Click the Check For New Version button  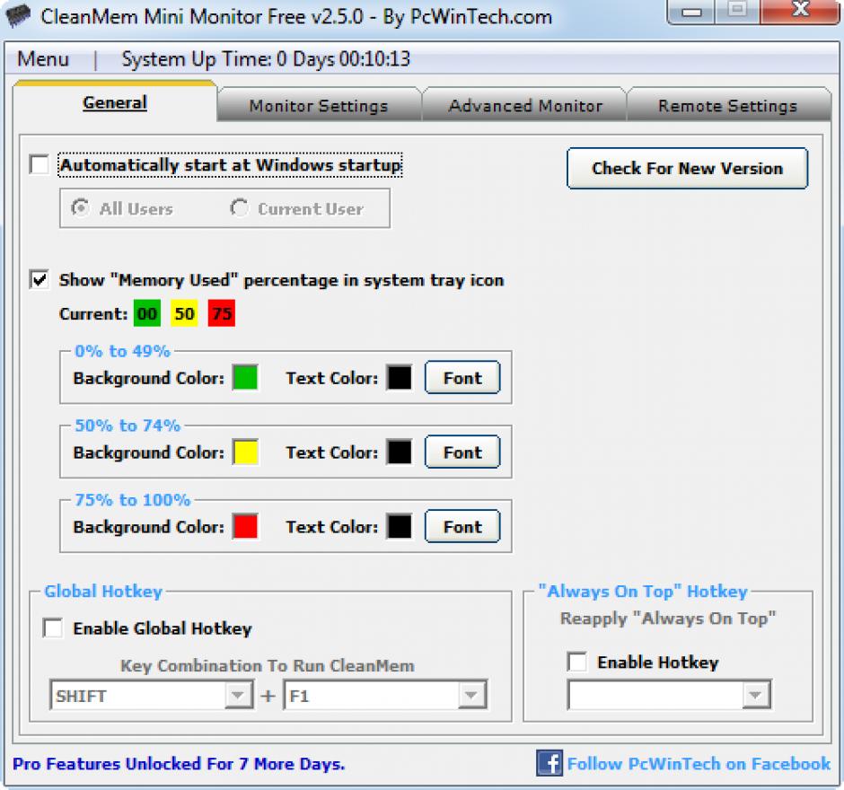[x=688, y=169]
